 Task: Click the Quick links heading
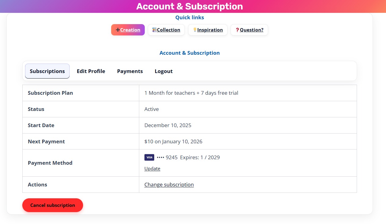190,18
